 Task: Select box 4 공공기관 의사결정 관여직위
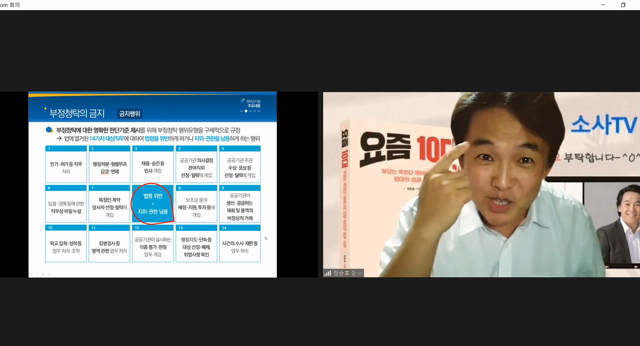pos(196,164)
